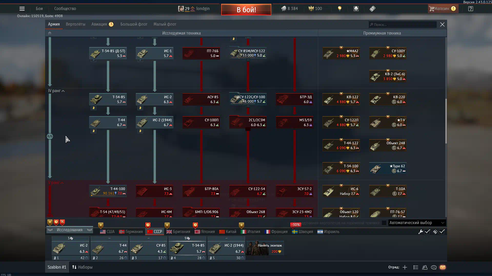Open the items ticket icon
Image resolution: width=492 pixels, height=276 pixels.
[373, 9]
